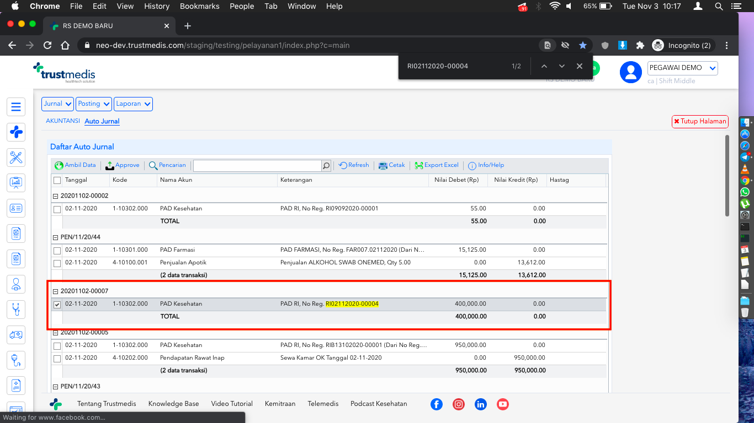Open the Bookmarks menu in menu bar
754x423 pixels.
[x=200, y=6]
